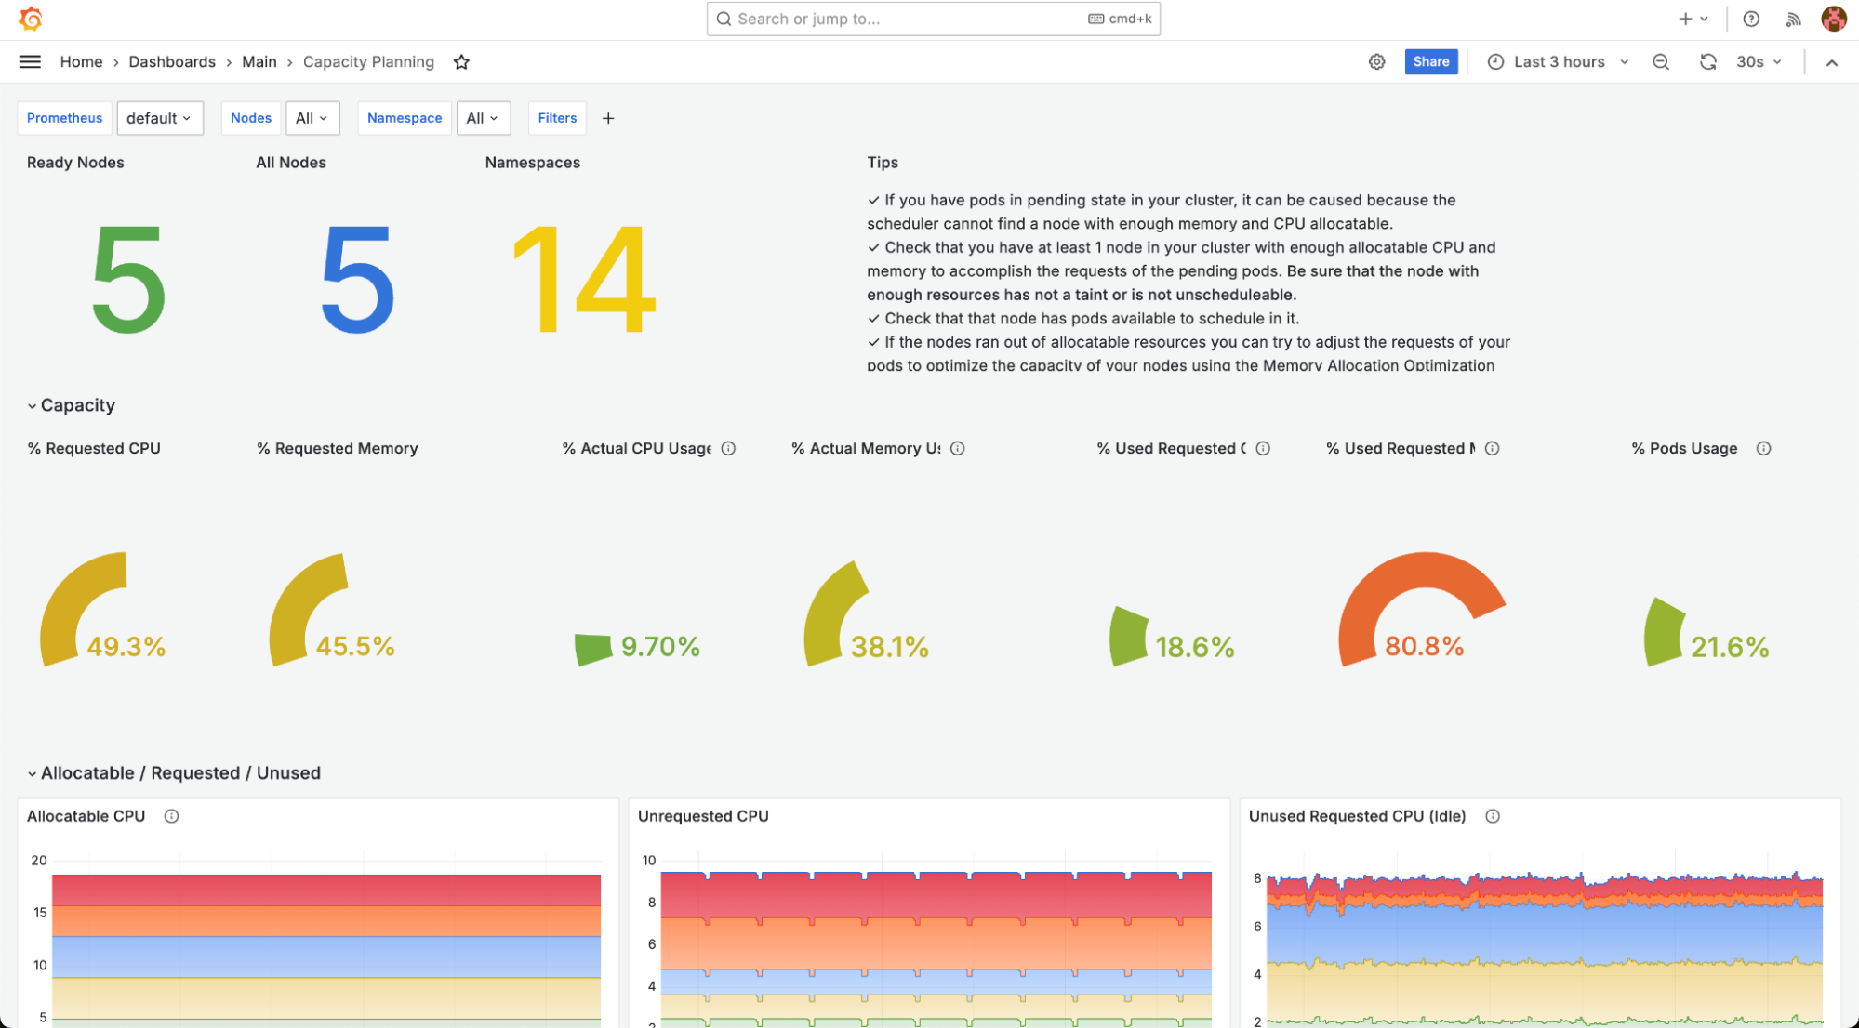Click the zoom out time range icon
Image resolution: width=1859 pixels, height=1028 pixels.
tap(1660, 61)
